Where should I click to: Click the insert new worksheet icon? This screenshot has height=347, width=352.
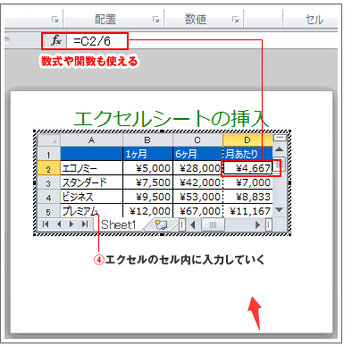[x=161, y=224]
